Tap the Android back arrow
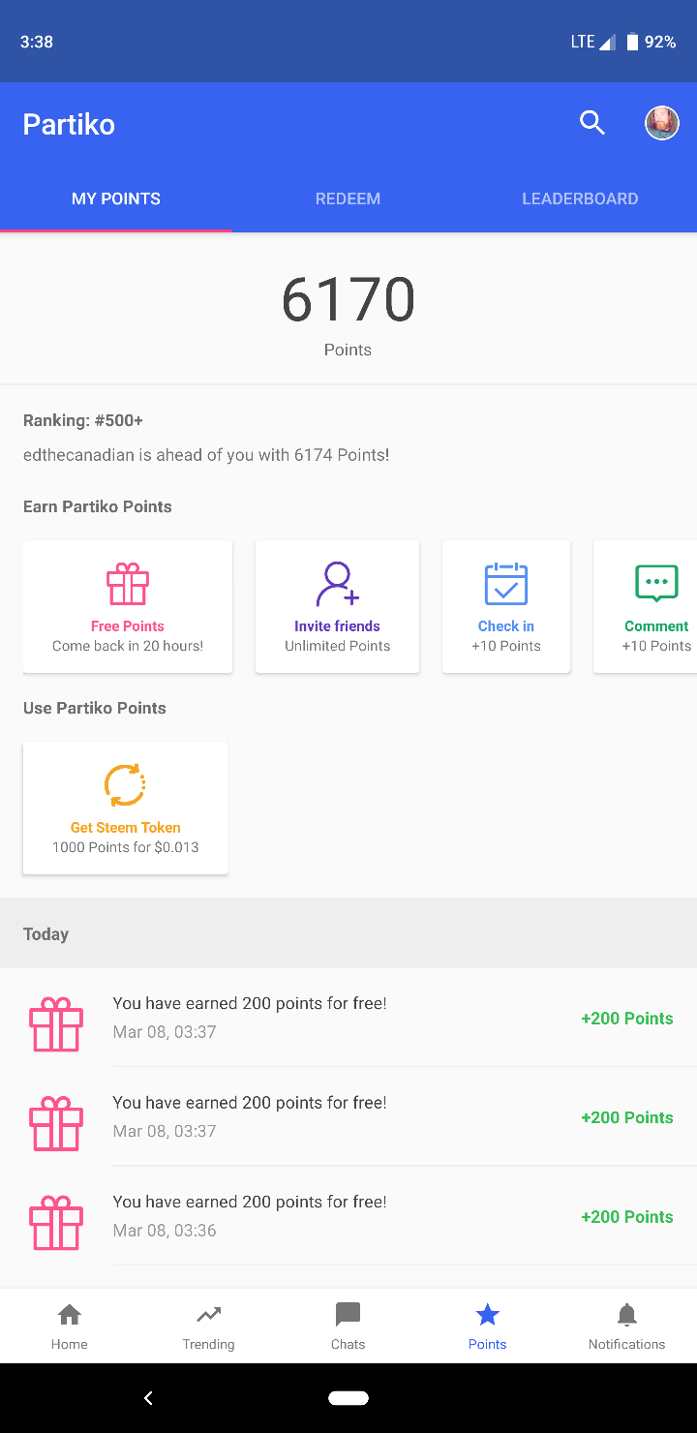 (148, 1398)
